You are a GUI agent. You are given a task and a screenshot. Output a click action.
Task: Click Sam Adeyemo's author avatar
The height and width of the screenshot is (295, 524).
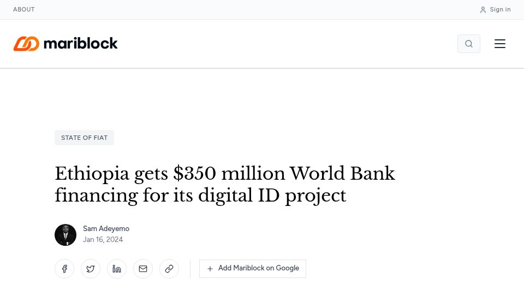click(x=65, y=235)
